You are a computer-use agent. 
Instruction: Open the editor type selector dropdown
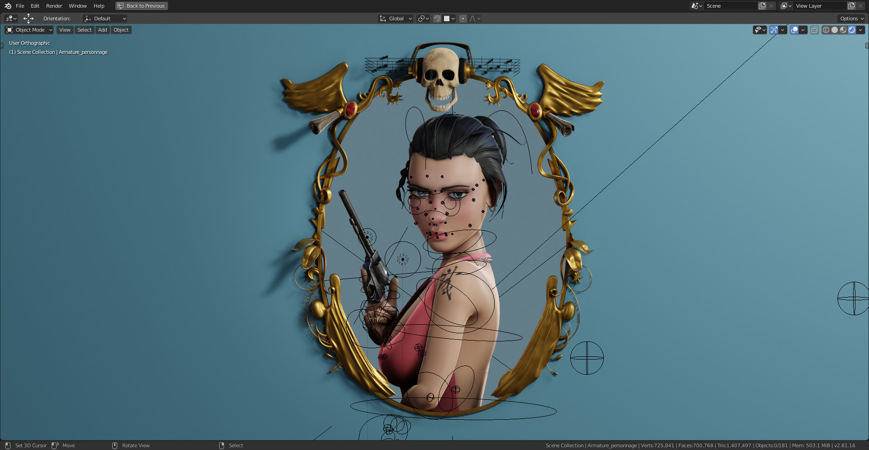11,19
